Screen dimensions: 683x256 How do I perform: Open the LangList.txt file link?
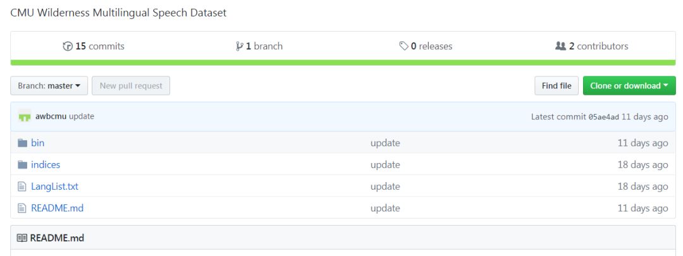55,186
